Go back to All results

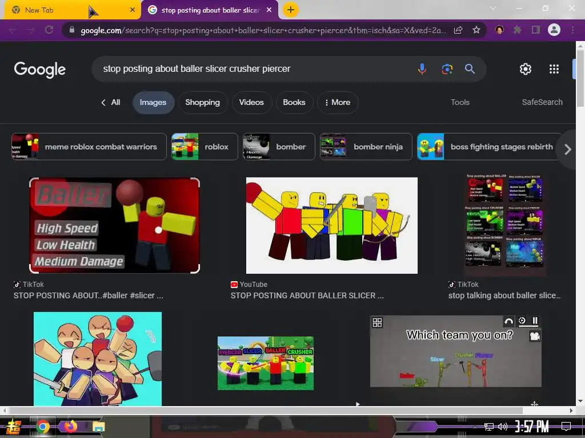pos(111,103)
